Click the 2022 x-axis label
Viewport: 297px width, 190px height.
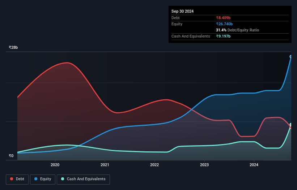[x=154, y=165]
